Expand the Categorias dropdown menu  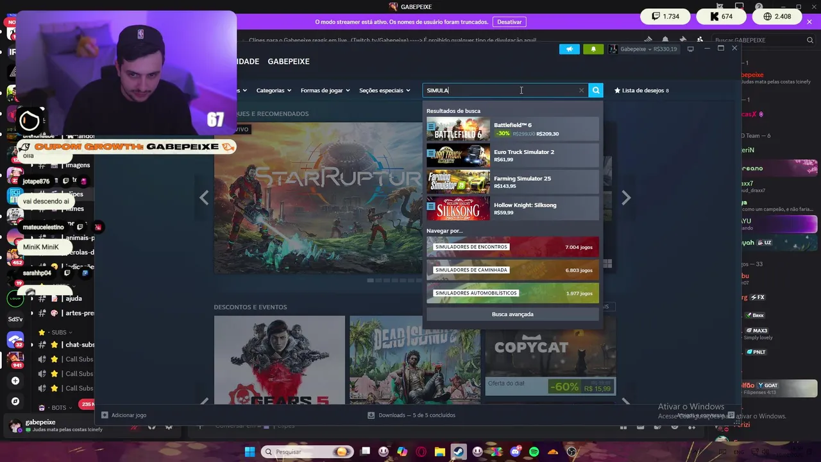(274, 90)
